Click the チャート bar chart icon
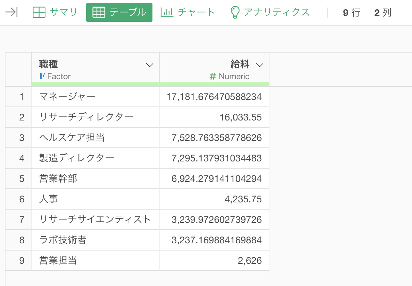 click(167, 13)
